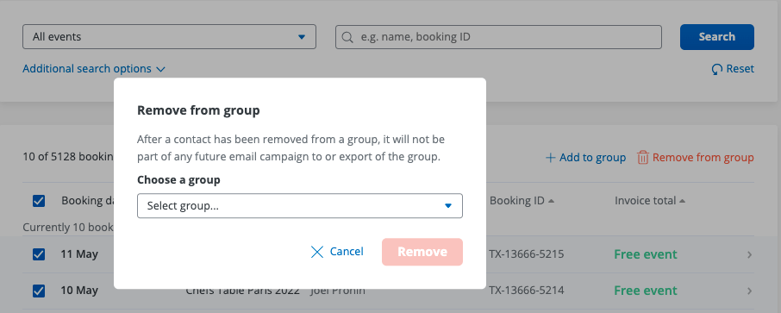Viewport: 781px width, 313px height.
Task: Open the Select group dropdown
Action: tap(300, 206)
